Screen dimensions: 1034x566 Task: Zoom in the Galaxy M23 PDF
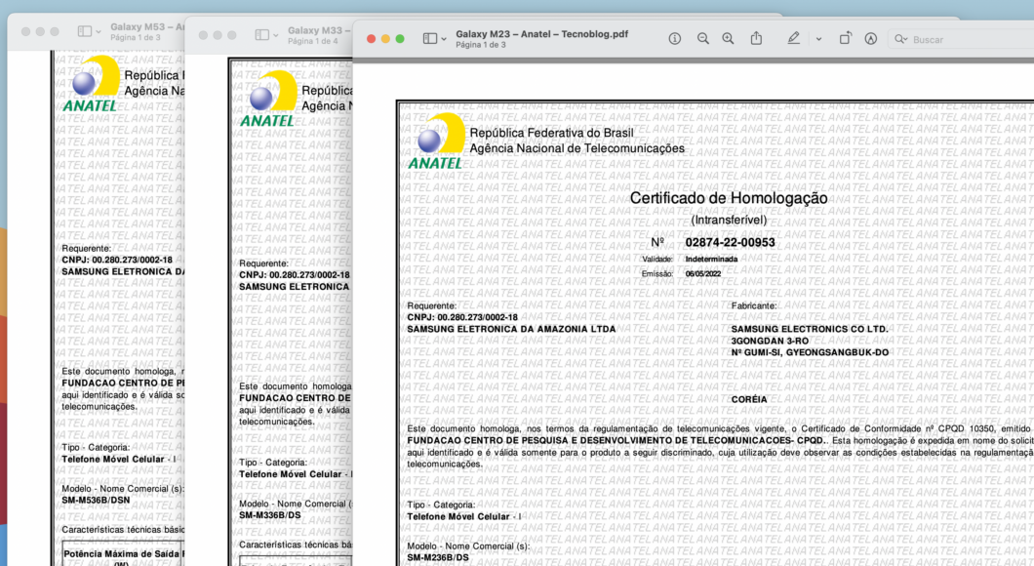click(x=728, y=39)
